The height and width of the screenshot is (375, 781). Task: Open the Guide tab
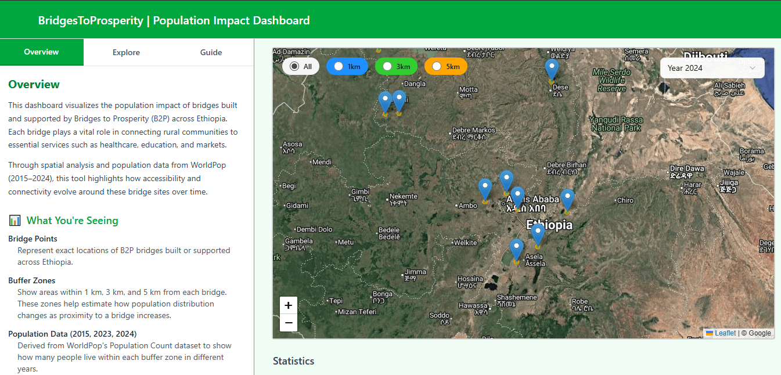pos(211,52)
